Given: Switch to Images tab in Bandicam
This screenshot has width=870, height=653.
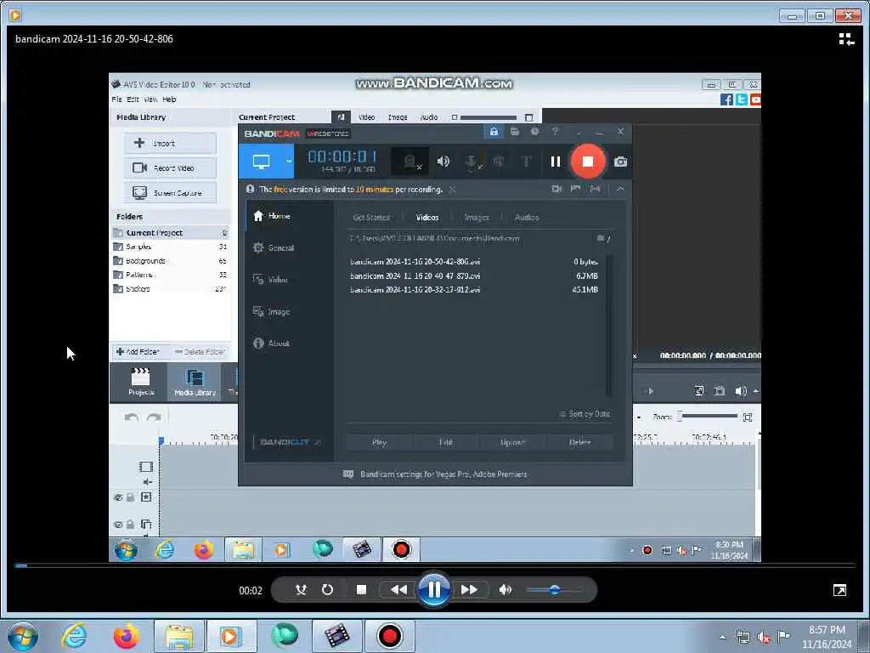Looking at the screenshot, I should pos(476,217).
